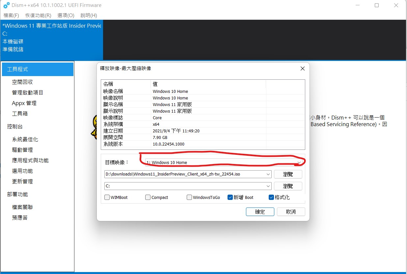This screenshot has width=407, height=274.
Task: Click 瀏覽 button next to ISO path
Action: (x=288, y=174)
